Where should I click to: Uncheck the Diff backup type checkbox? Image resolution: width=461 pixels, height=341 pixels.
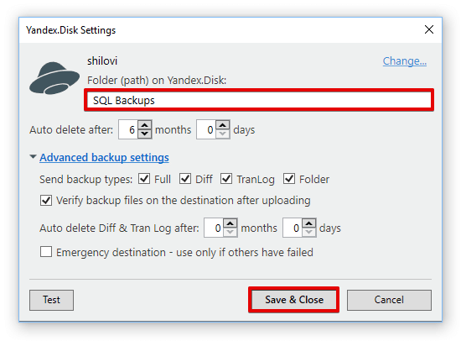pyautogui.click(x=185, y=179)
